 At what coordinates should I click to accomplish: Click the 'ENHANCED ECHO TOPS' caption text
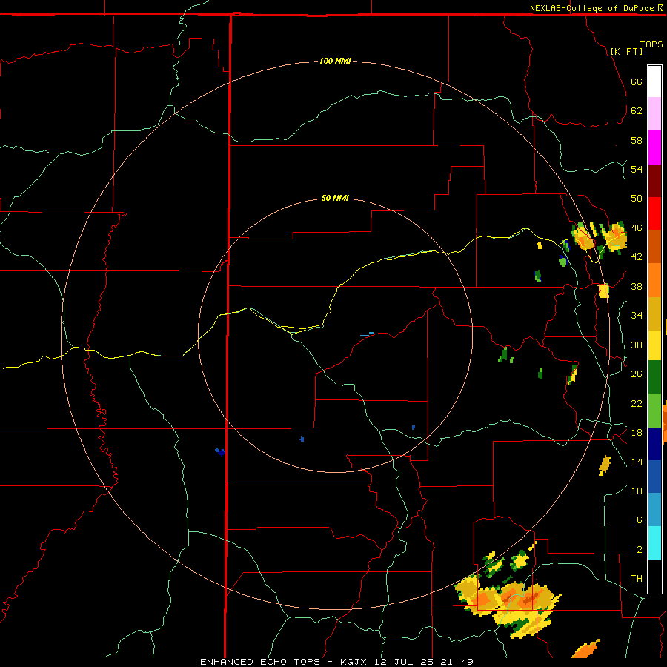pos(260,662)
